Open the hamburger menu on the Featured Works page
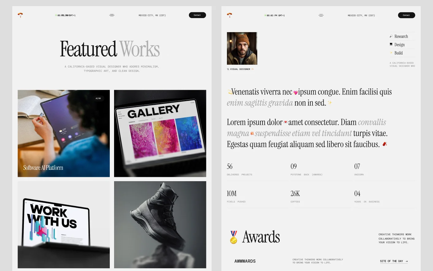The height and width of the screenshot is (271, 433). tap(112, 15)
